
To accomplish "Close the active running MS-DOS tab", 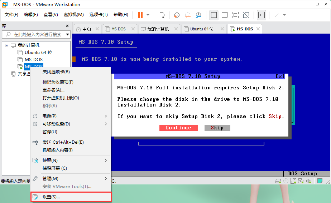I will pyautogui.click(x=258, y=29).
